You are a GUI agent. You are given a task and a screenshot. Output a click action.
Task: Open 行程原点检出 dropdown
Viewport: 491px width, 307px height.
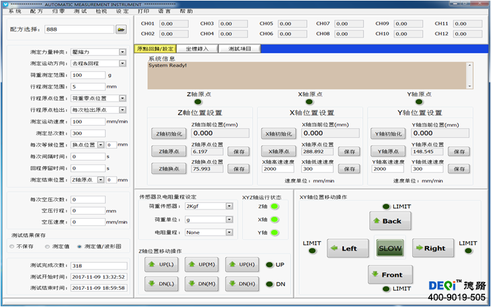pos(123,110)
